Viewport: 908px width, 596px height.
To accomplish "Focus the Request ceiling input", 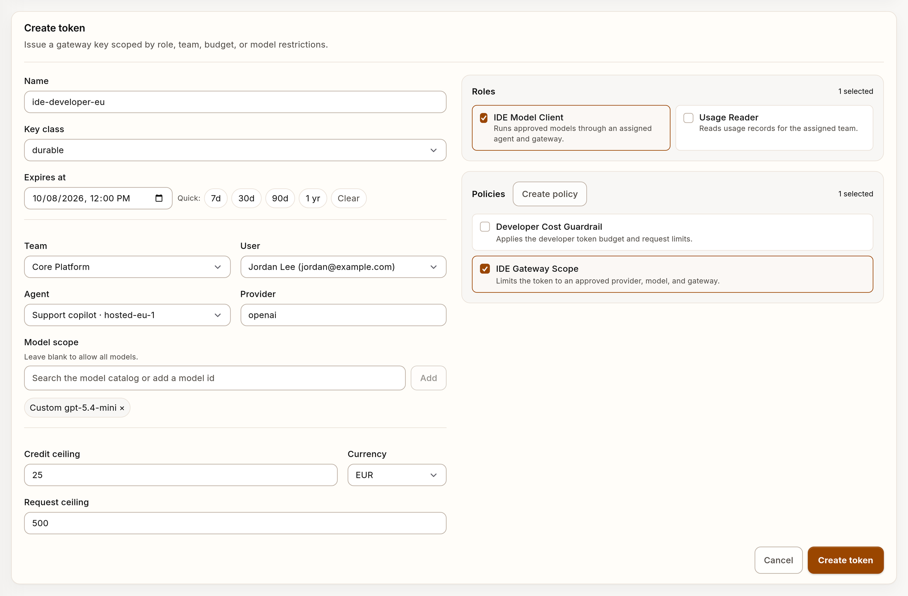I will pyautogui.click(x=235, y=523).
